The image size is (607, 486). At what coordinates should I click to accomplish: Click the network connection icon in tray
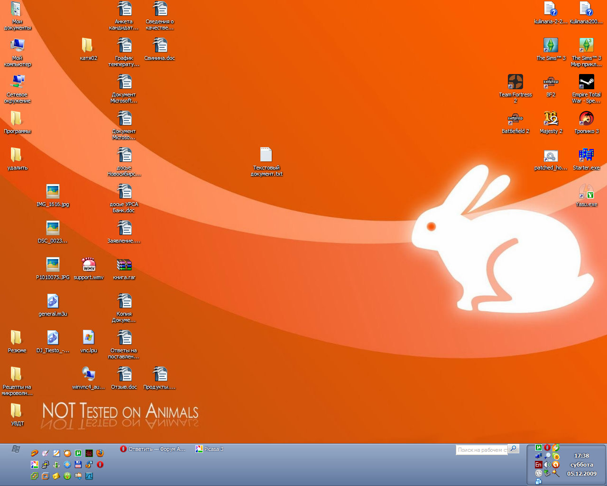point(538,456)
